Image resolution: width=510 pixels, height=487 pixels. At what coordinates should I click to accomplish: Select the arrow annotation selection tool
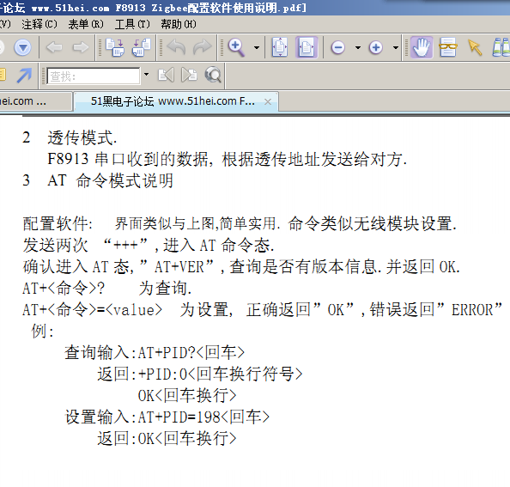(x=475, y=47)
